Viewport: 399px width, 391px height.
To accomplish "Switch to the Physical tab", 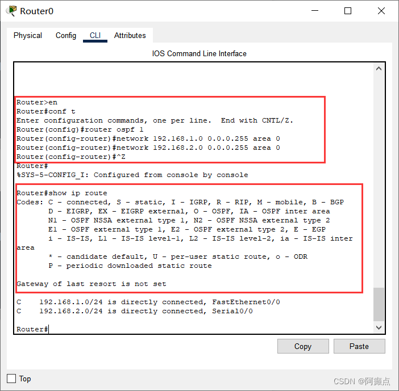I will click(28, 35).
